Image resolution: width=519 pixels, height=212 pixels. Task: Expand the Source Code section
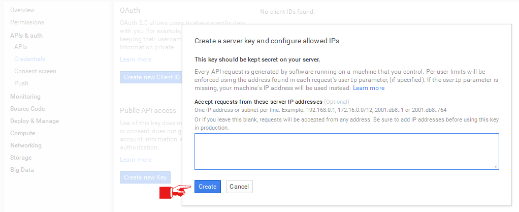coord(27,109)
